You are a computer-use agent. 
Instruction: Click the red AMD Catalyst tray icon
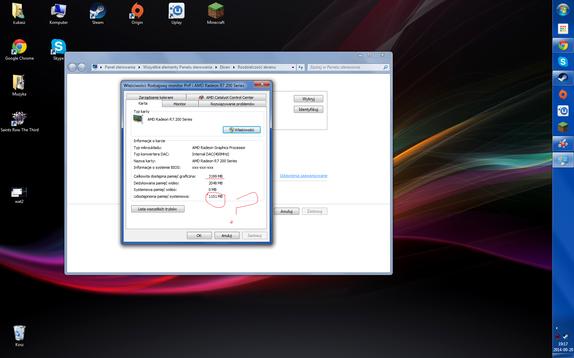click(558, 337)
